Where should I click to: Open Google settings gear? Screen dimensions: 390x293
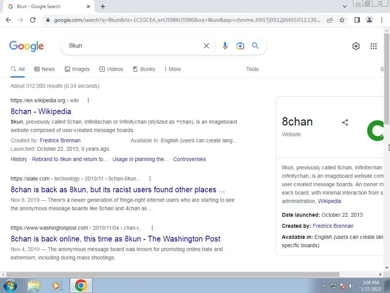pyautogui.click(x=356, y=46)
